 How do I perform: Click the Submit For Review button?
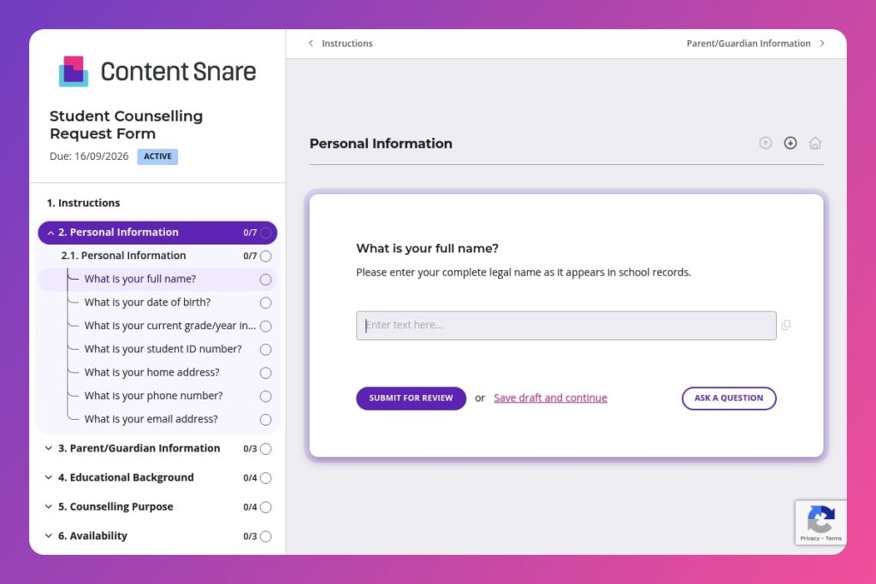[411, 398]
